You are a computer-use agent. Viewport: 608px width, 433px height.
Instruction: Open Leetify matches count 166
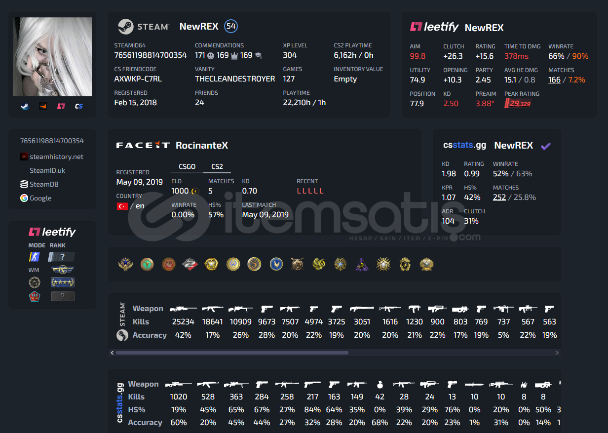(x=554, y=79)
